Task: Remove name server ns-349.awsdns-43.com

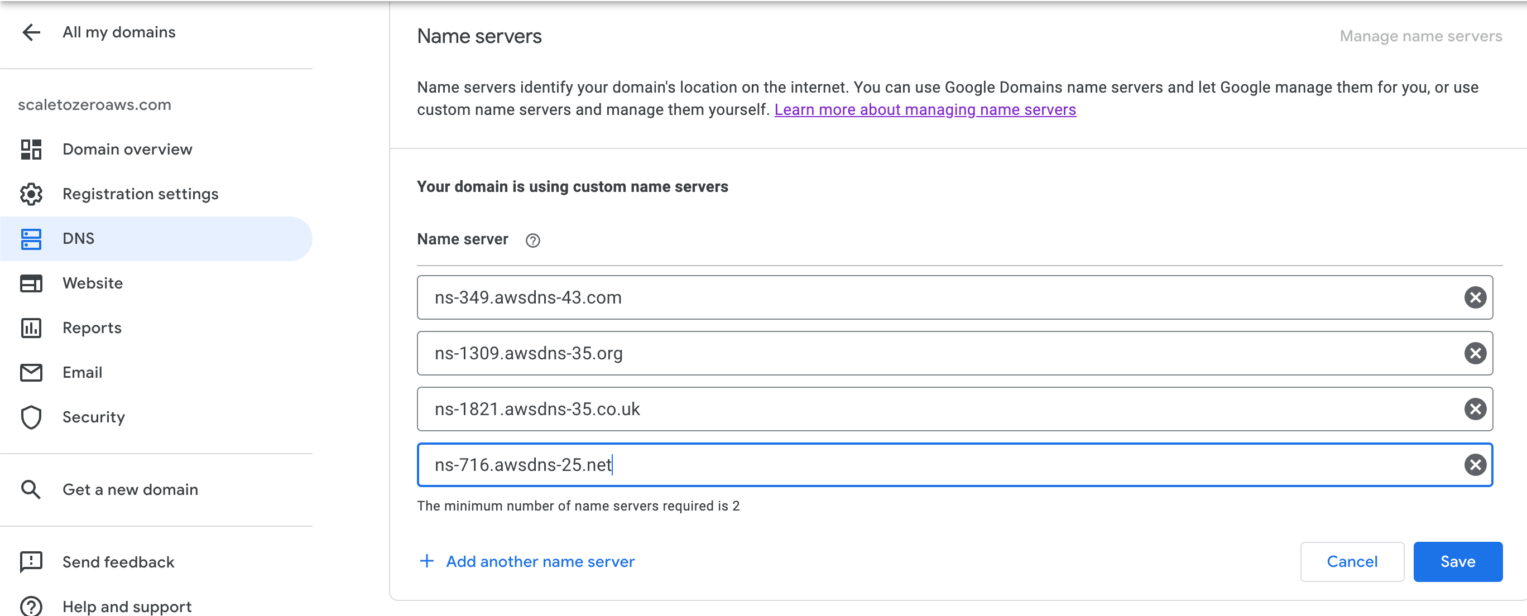Action: tap(1475, 297)
